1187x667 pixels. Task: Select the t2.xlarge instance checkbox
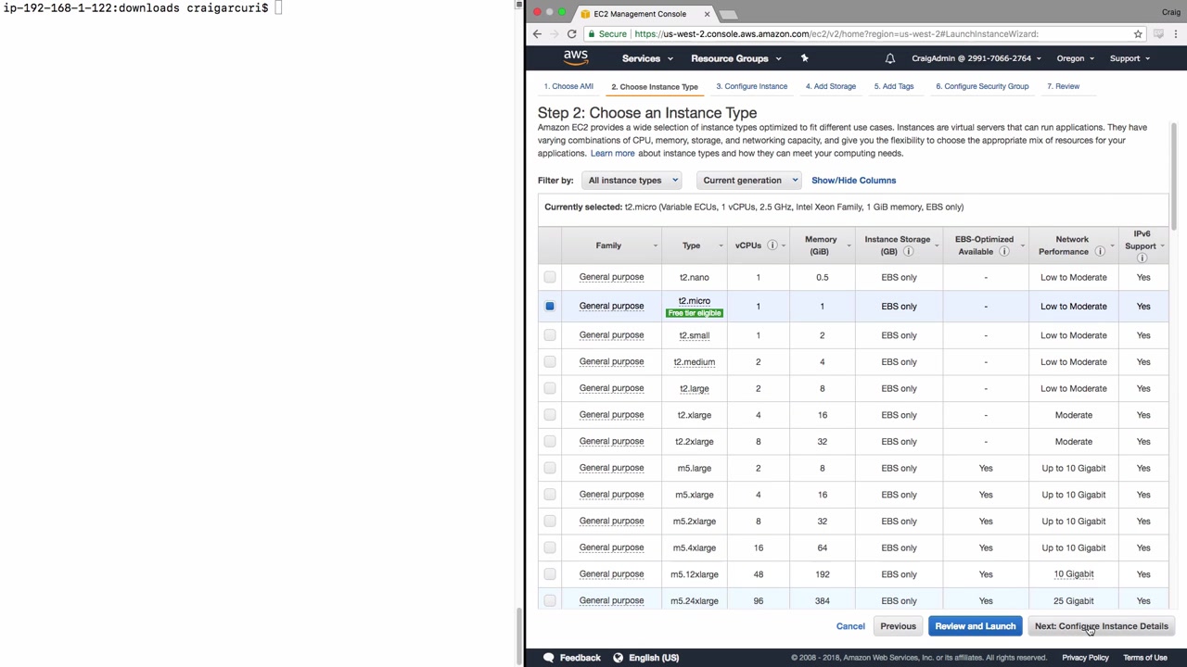(x=550, y=415)
